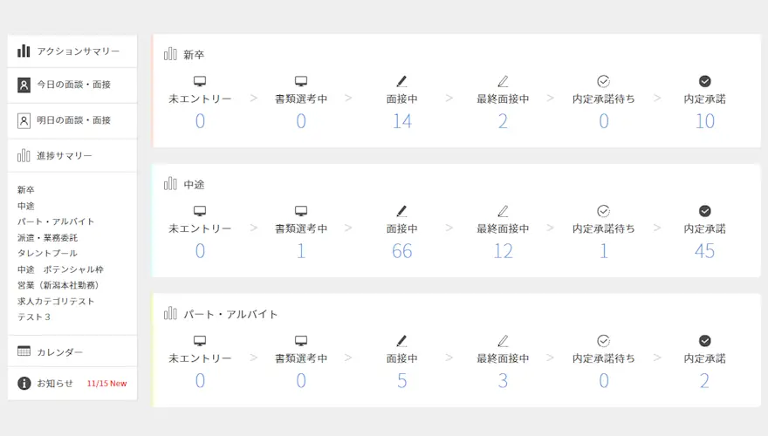
Task: Click the カレンダー calendar icon
Action: [x=24, y=351]
